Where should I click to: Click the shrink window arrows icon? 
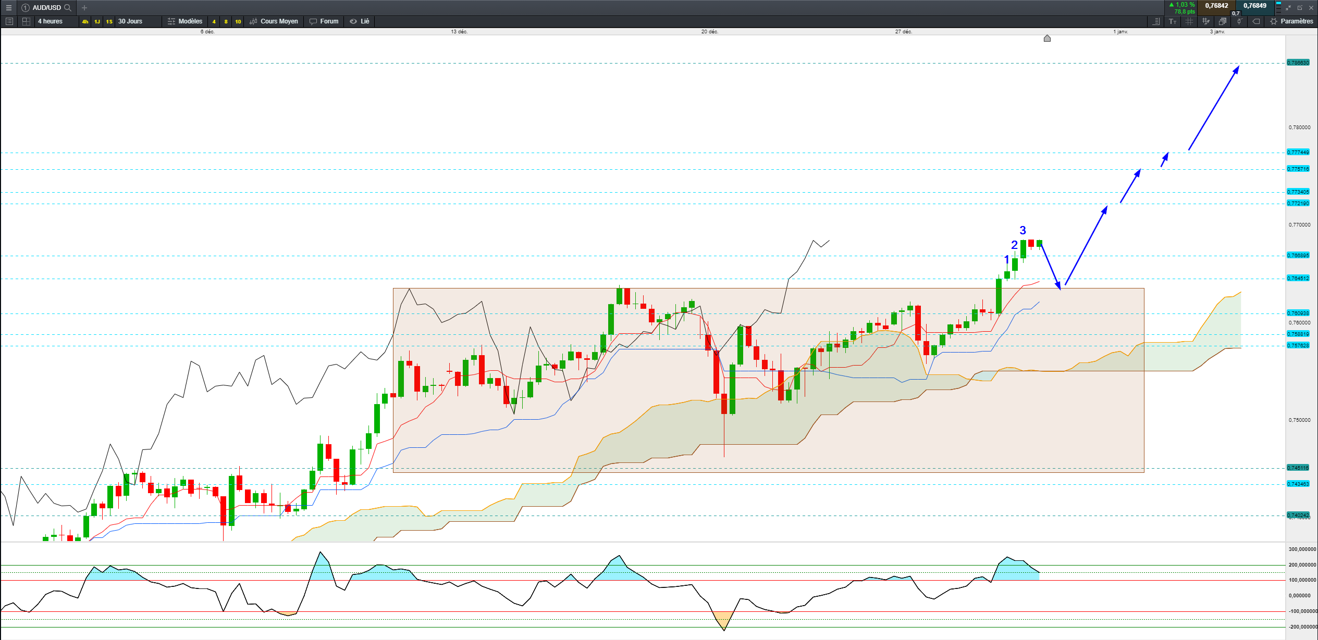pos(1288,8)
